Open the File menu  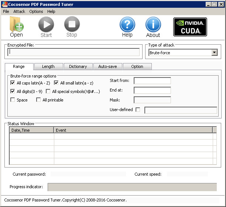[6, 11]
